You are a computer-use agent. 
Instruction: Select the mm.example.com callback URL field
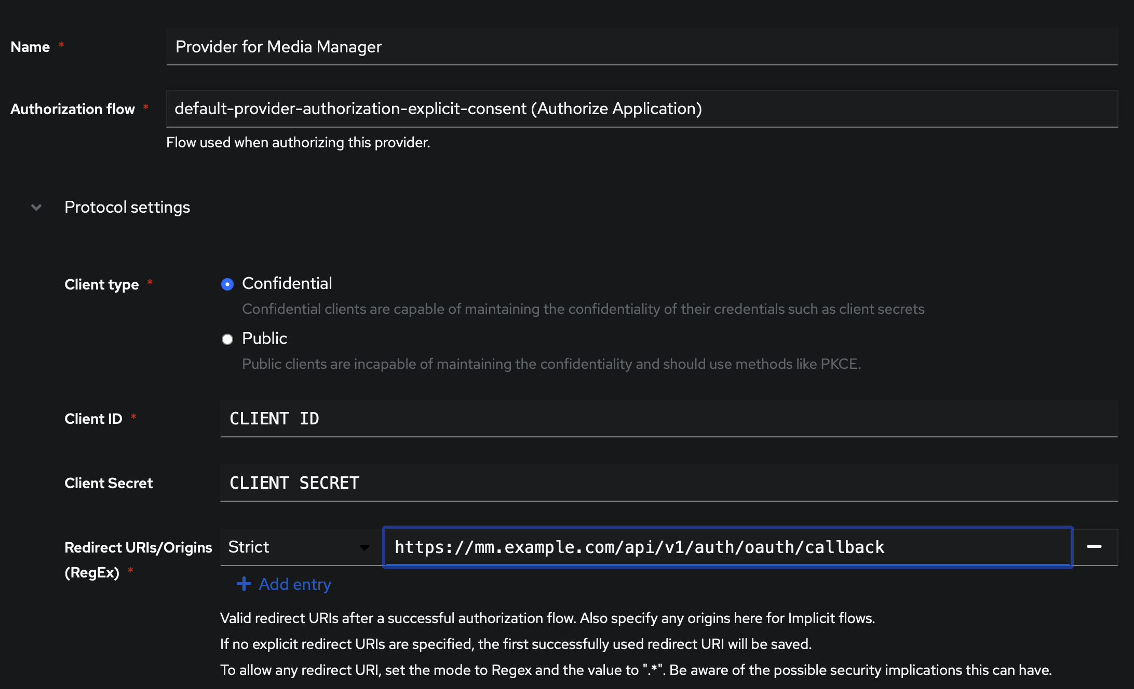click(727, 547)
